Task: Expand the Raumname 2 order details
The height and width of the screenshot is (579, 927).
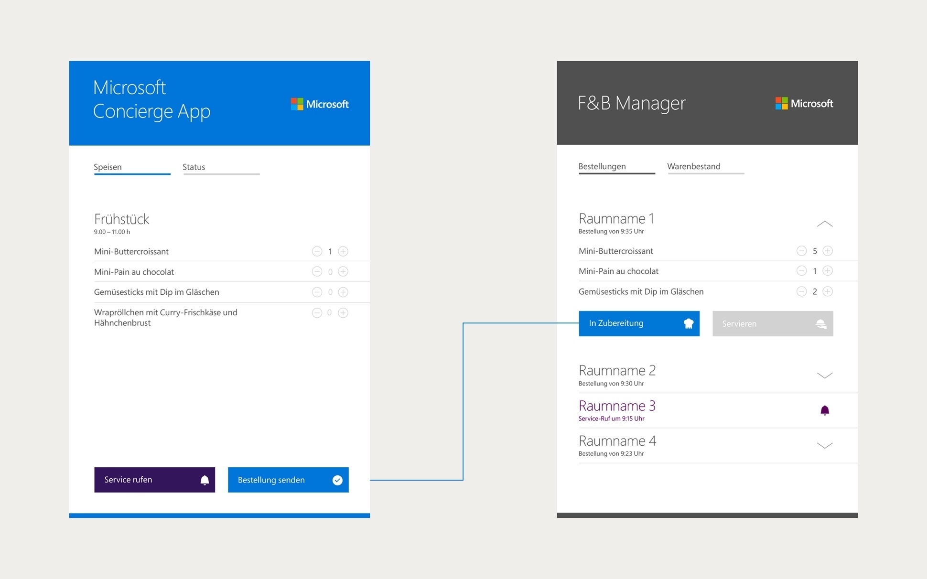Action: 825,375
